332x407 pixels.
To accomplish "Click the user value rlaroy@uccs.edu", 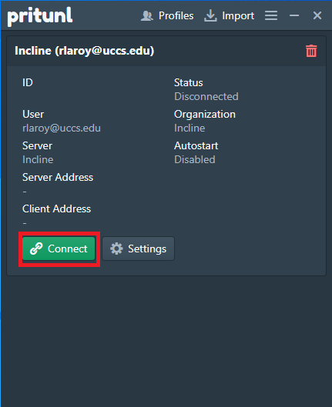I will coord(62,128).
